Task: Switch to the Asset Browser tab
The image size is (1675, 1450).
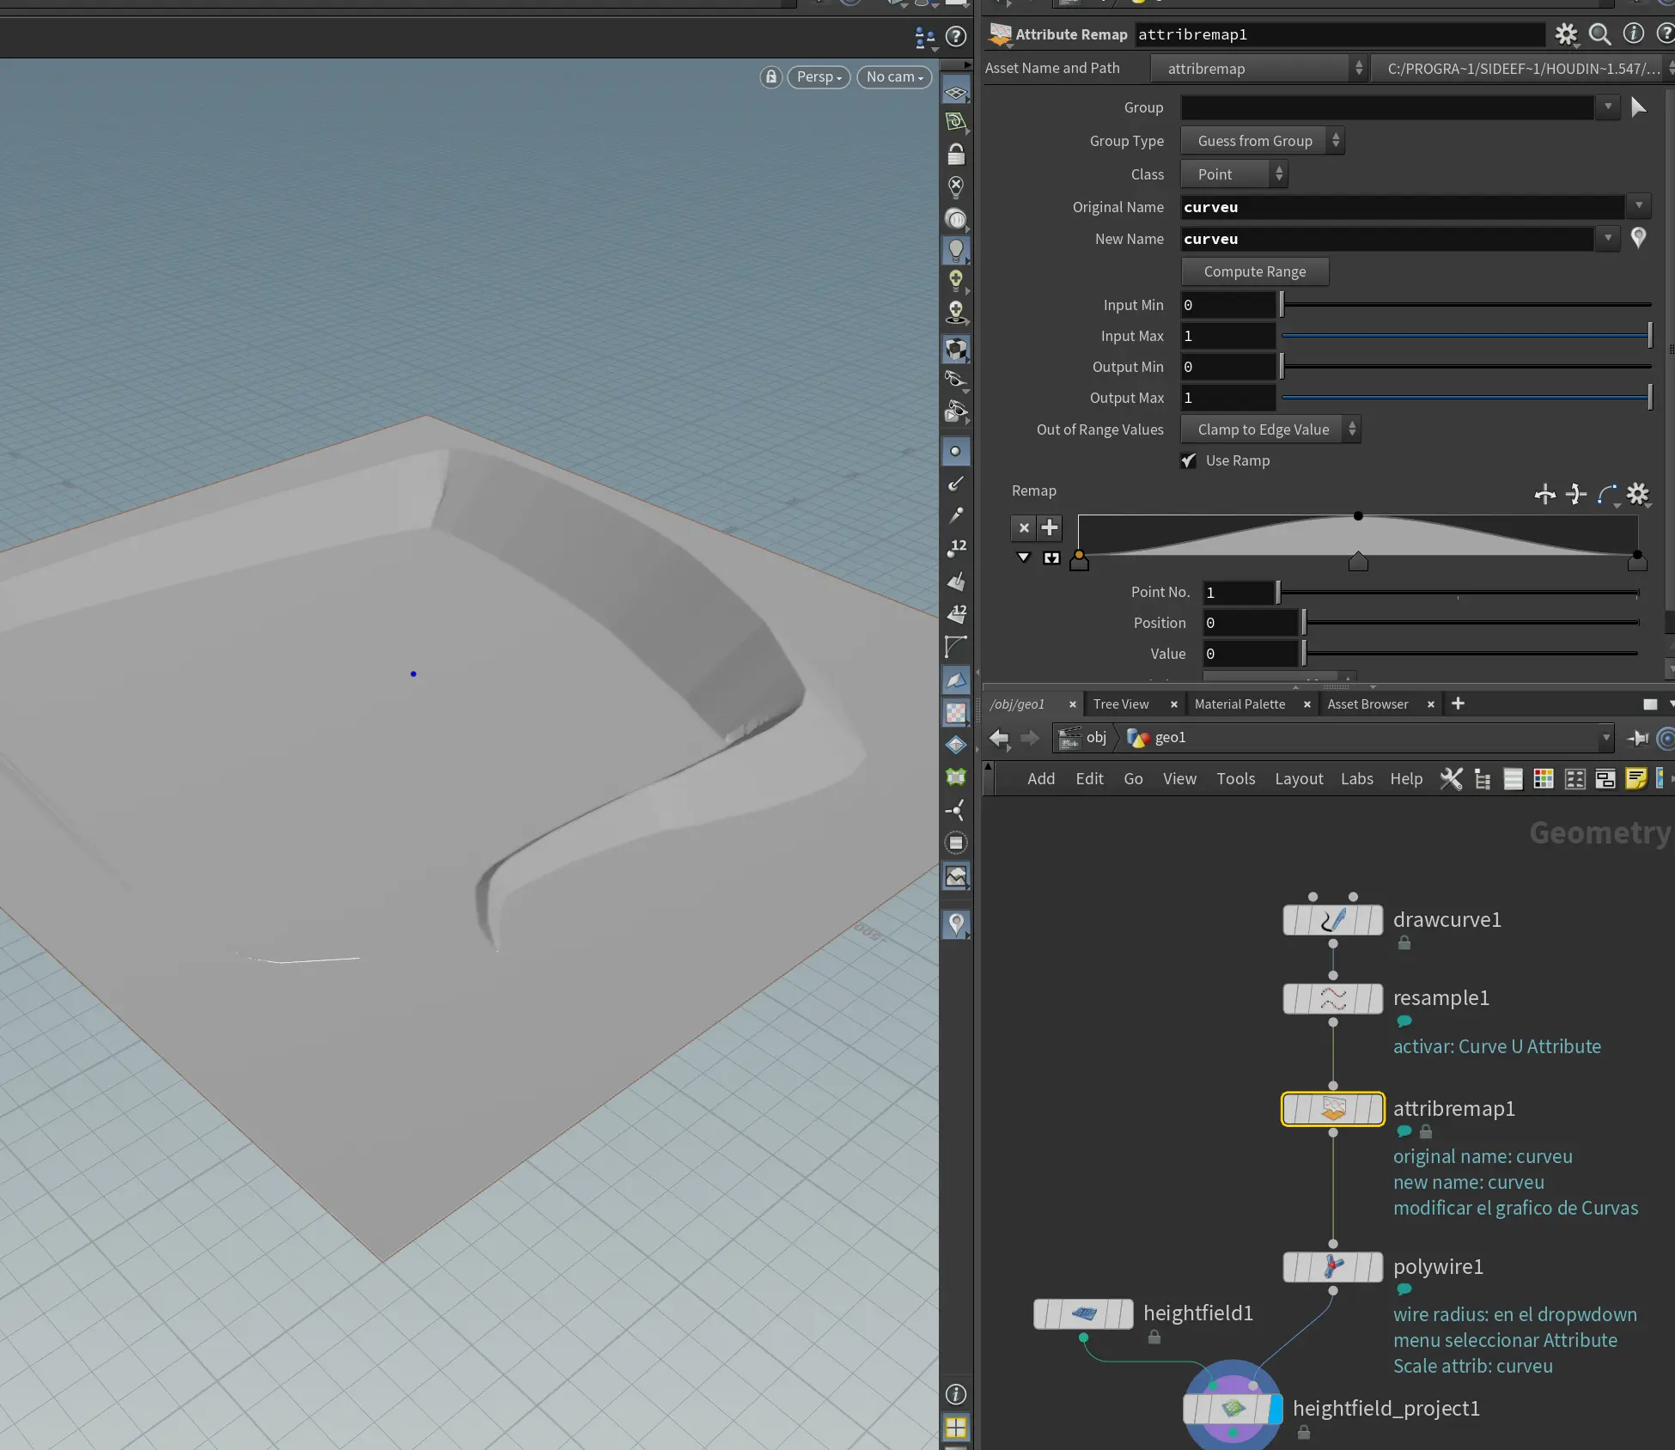Action: (x=1368, y=704)
